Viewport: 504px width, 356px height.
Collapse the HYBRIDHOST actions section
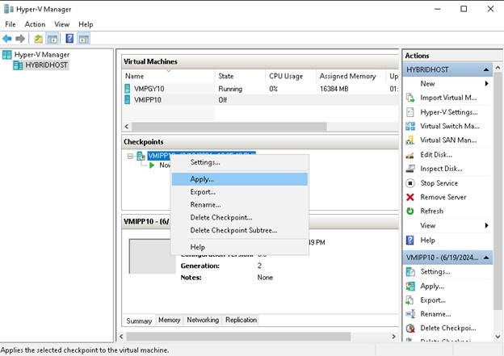click(486, 69)
